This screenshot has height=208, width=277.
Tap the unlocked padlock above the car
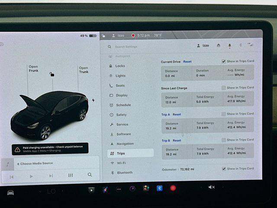(x=52, y=74)
